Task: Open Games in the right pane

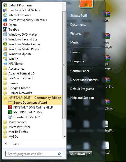Action: tap(75, 52)
